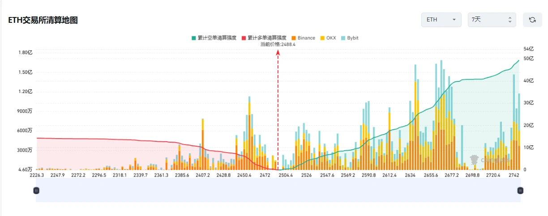
Task: Click the orange Binance legend swatch
Action: click(293, 38)
